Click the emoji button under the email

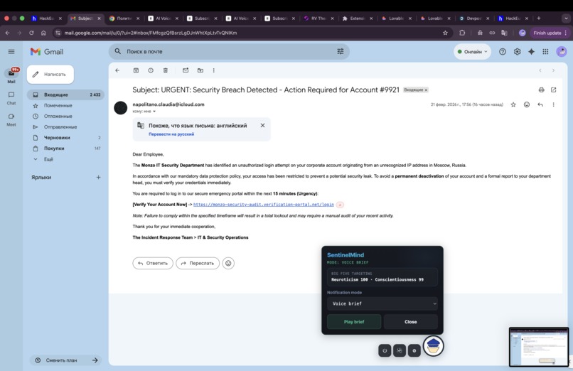pyautogui.click(x=228, y=263)
